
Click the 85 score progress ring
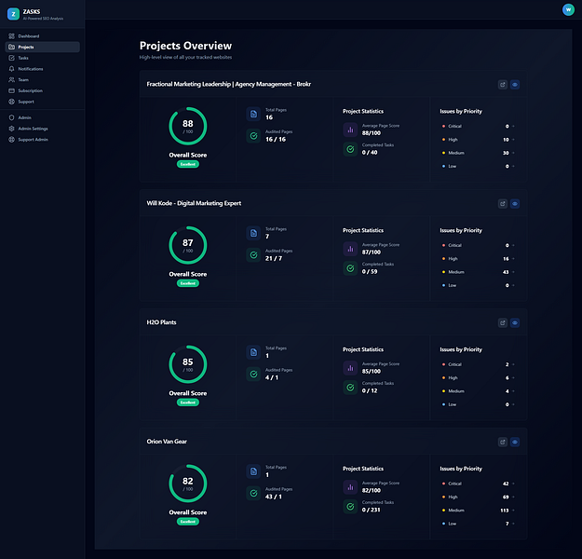[188, 364]
